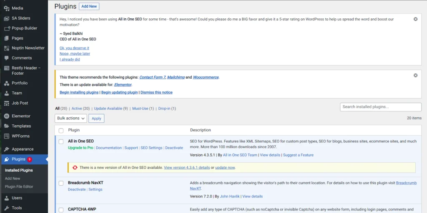Click the Media icon in sidebar
This screenshot has height=213, width=427.
7,8
